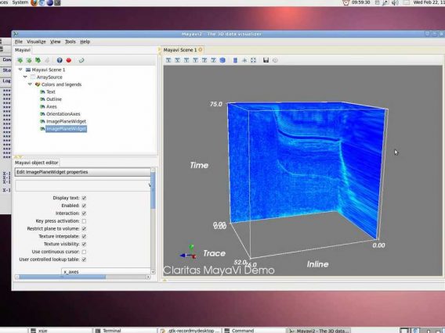Switch to isometric view
Viewport: 445px width, 333px height.
pyautogui.click(x=222, y=60)
